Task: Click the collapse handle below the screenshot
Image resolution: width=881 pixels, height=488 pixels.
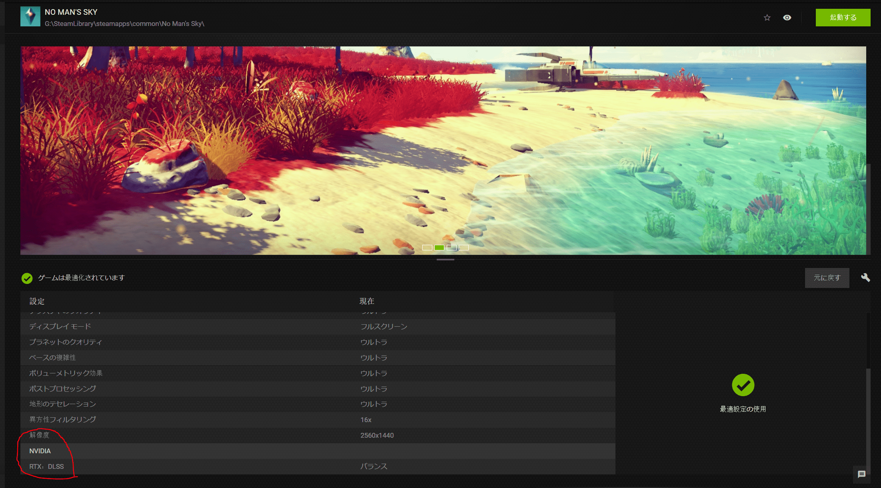Action: (x=445, y=260)
